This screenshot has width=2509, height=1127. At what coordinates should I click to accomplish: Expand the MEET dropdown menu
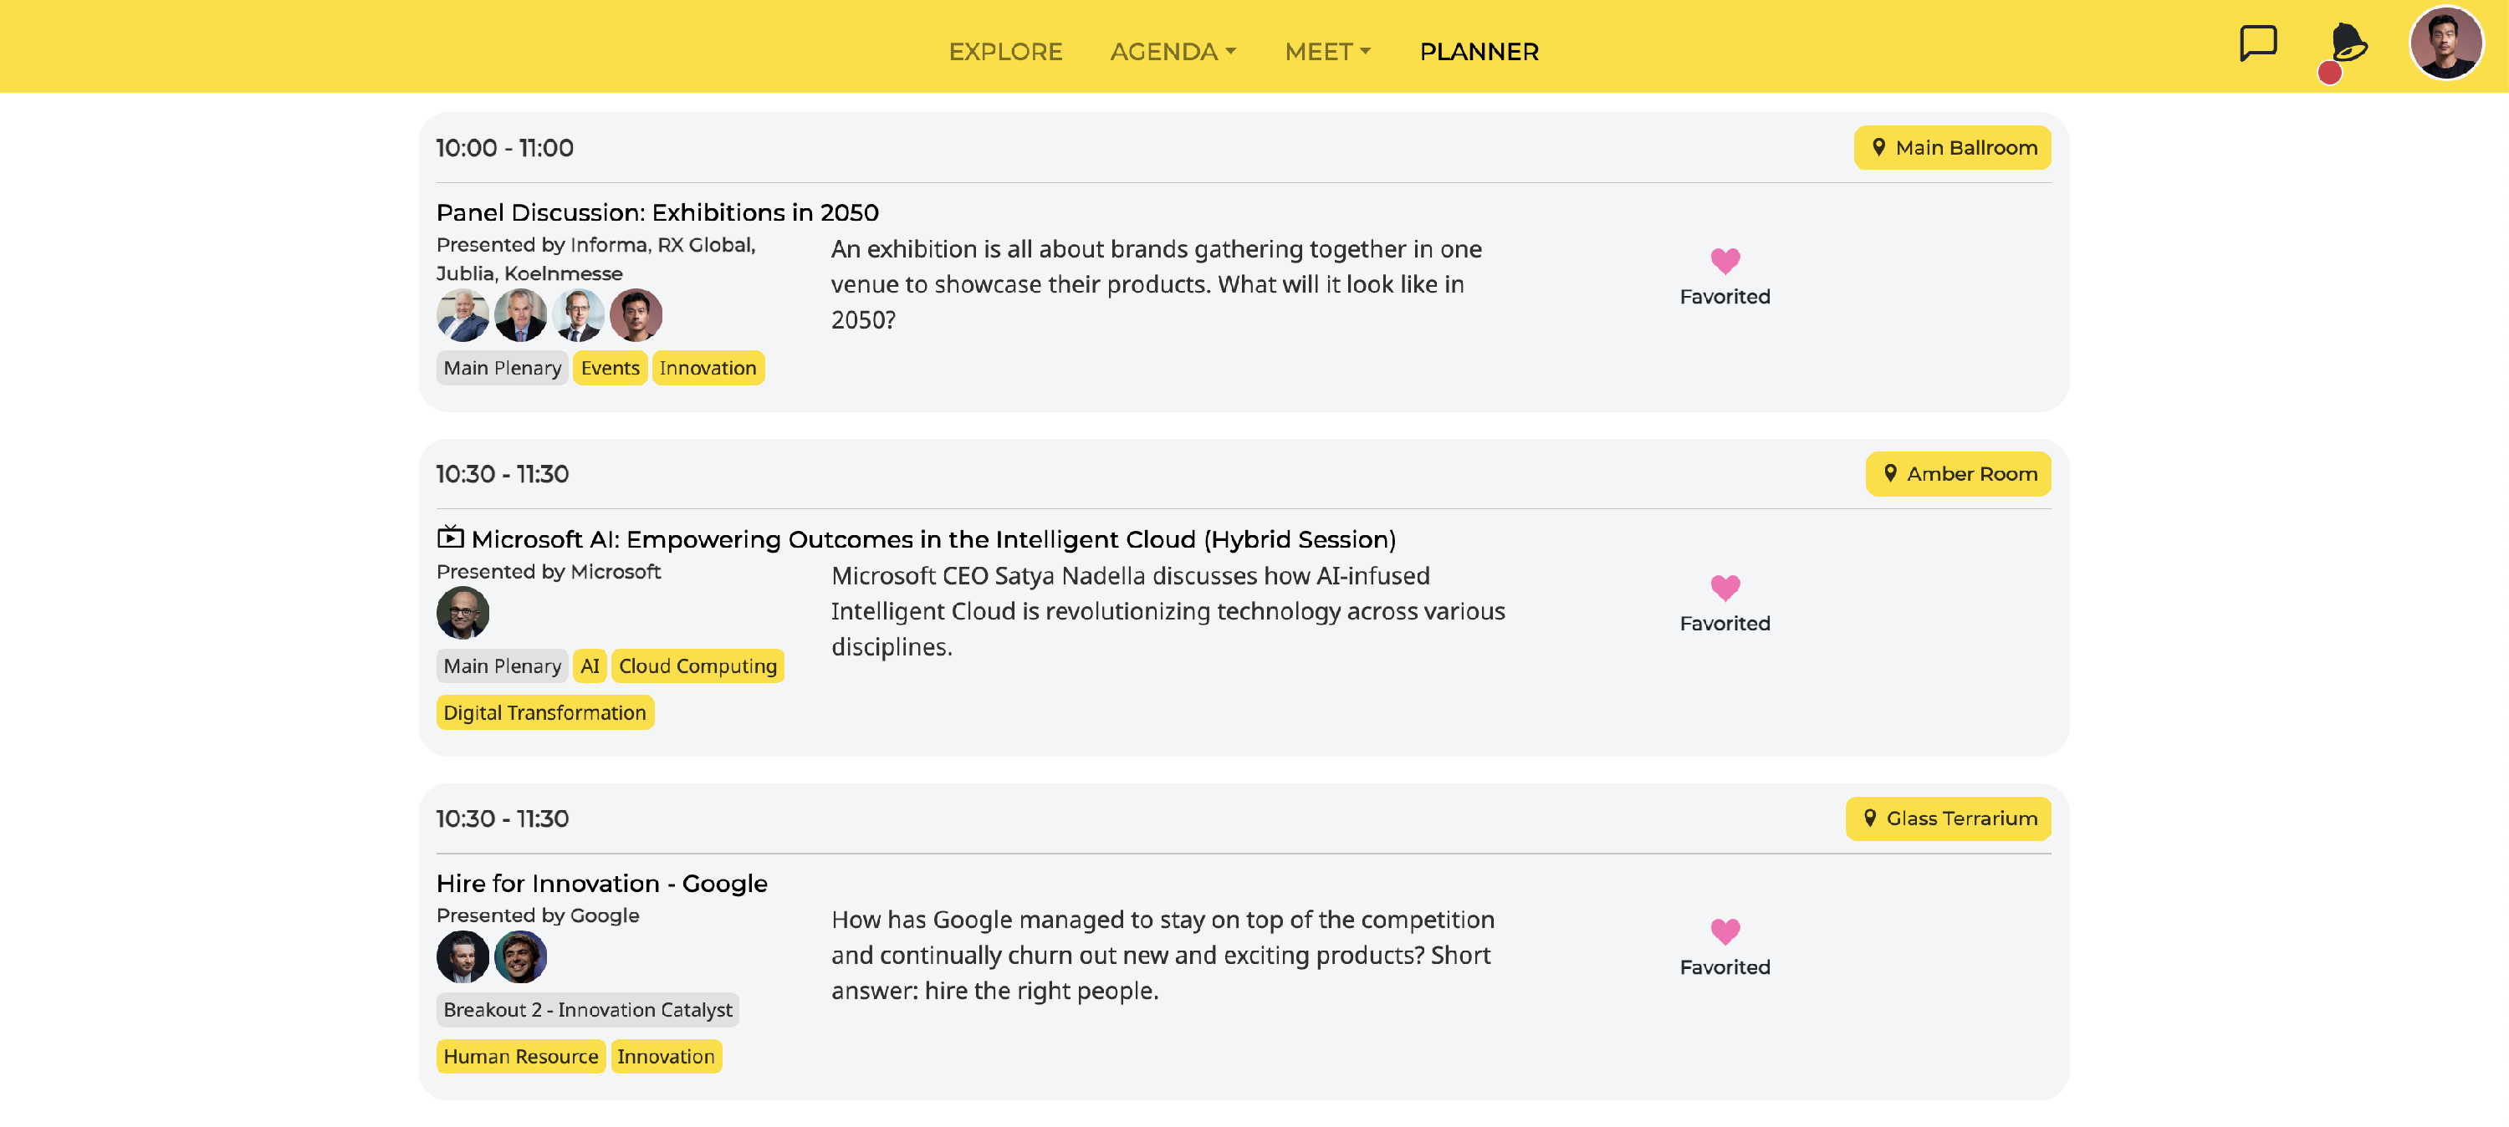point(1326,52)
